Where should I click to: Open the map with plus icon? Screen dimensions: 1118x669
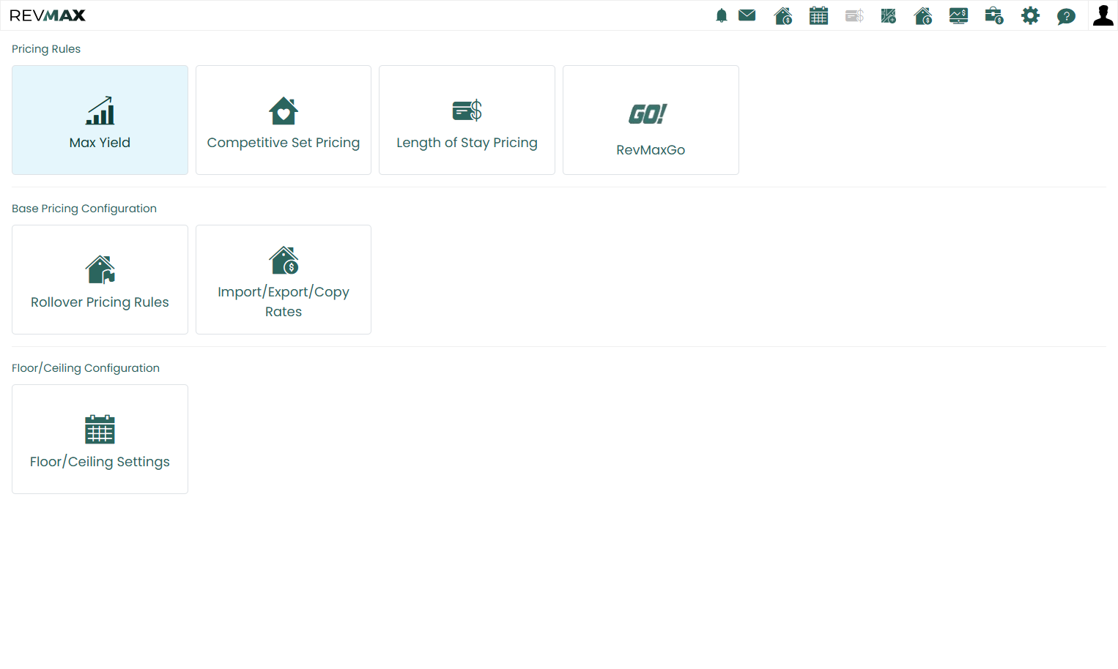(x=889, y=15)
